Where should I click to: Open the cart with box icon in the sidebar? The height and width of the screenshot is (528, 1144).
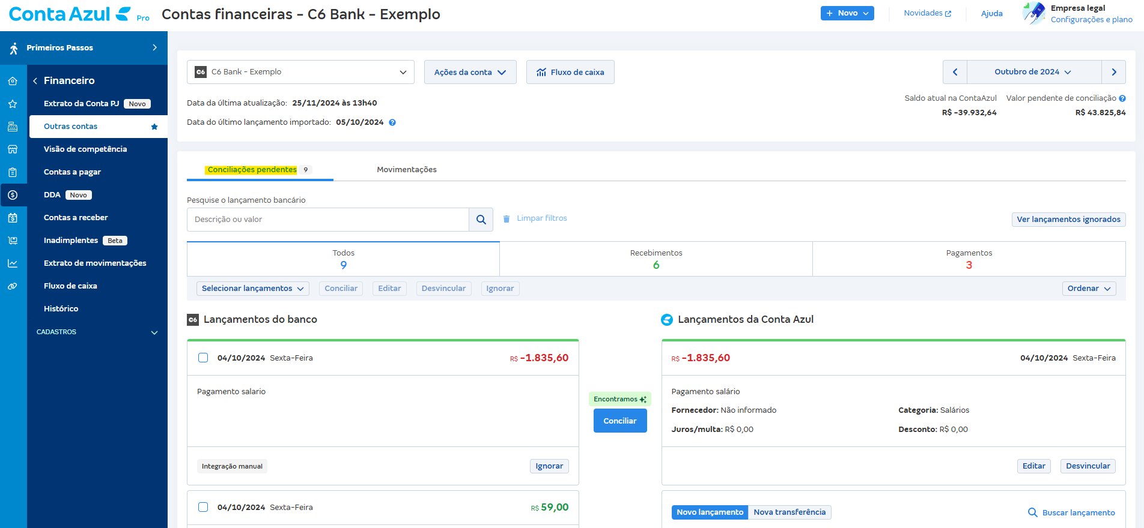coord(13,241)
